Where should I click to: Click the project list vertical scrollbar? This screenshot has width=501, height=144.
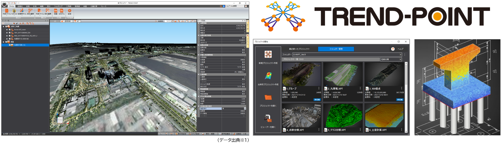[x=406, y=97]
